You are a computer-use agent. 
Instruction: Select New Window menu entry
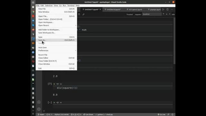pyautogui.click(x=56, y=12)
